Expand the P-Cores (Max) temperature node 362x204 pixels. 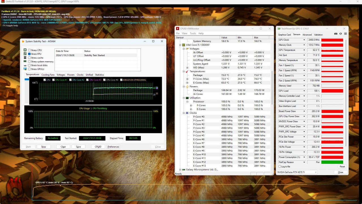tap(187, 79)
